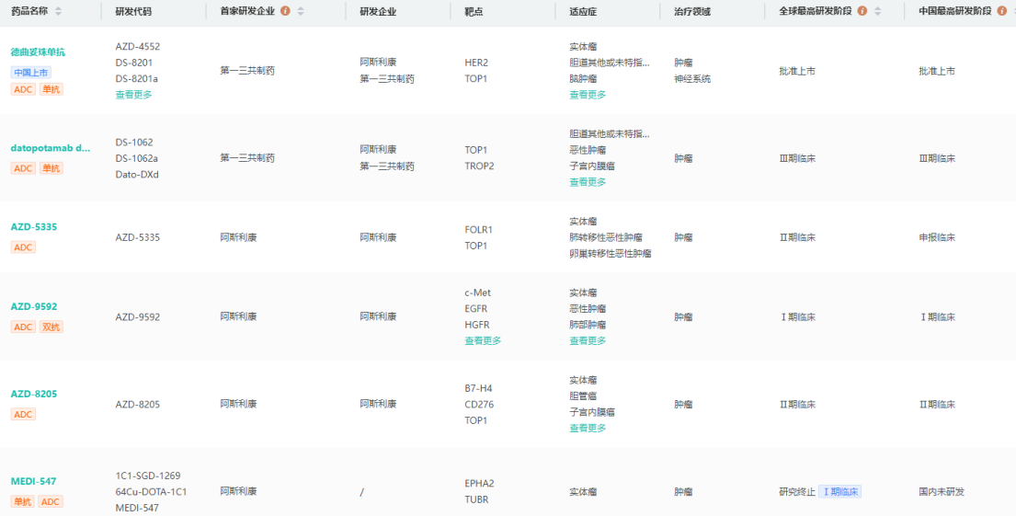
Task: Expand 查看更多 targets for AZD-9592
Action: [x=483, y=340]
